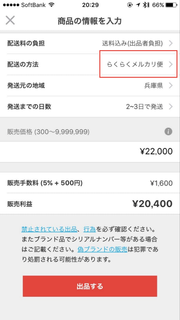The image size is (180, 320).
Task: Expand 発送元の地域 chevron
Action: [171, 85]
